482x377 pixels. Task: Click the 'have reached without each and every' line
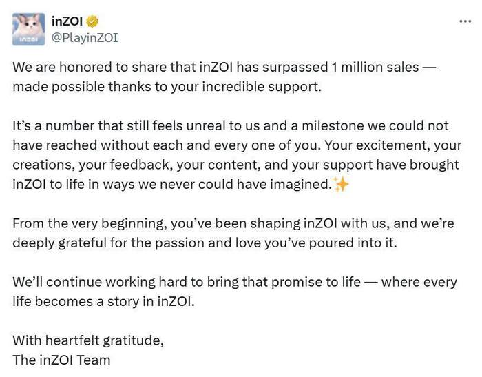tap(237, 145)
